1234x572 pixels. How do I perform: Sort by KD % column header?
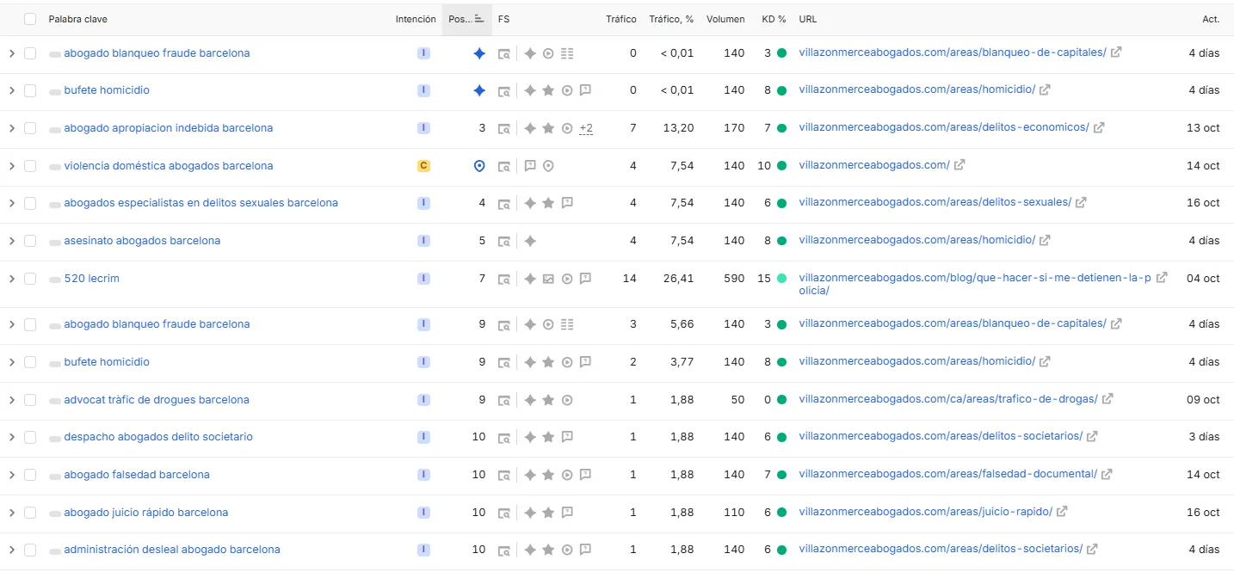pos(774,19)
